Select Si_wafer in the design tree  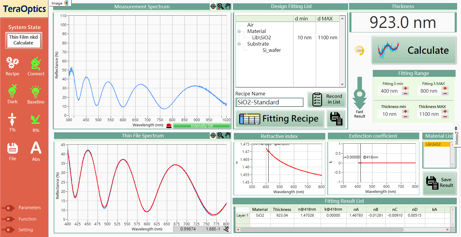272,50
